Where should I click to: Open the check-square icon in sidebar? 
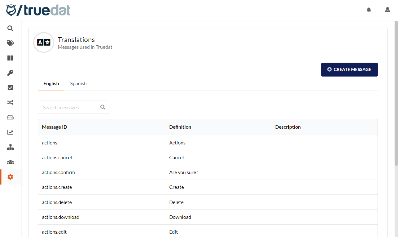tap(10, 88)
